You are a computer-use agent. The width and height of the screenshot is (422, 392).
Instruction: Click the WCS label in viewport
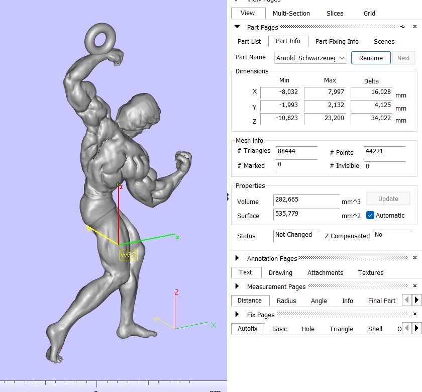coord(129,255)
